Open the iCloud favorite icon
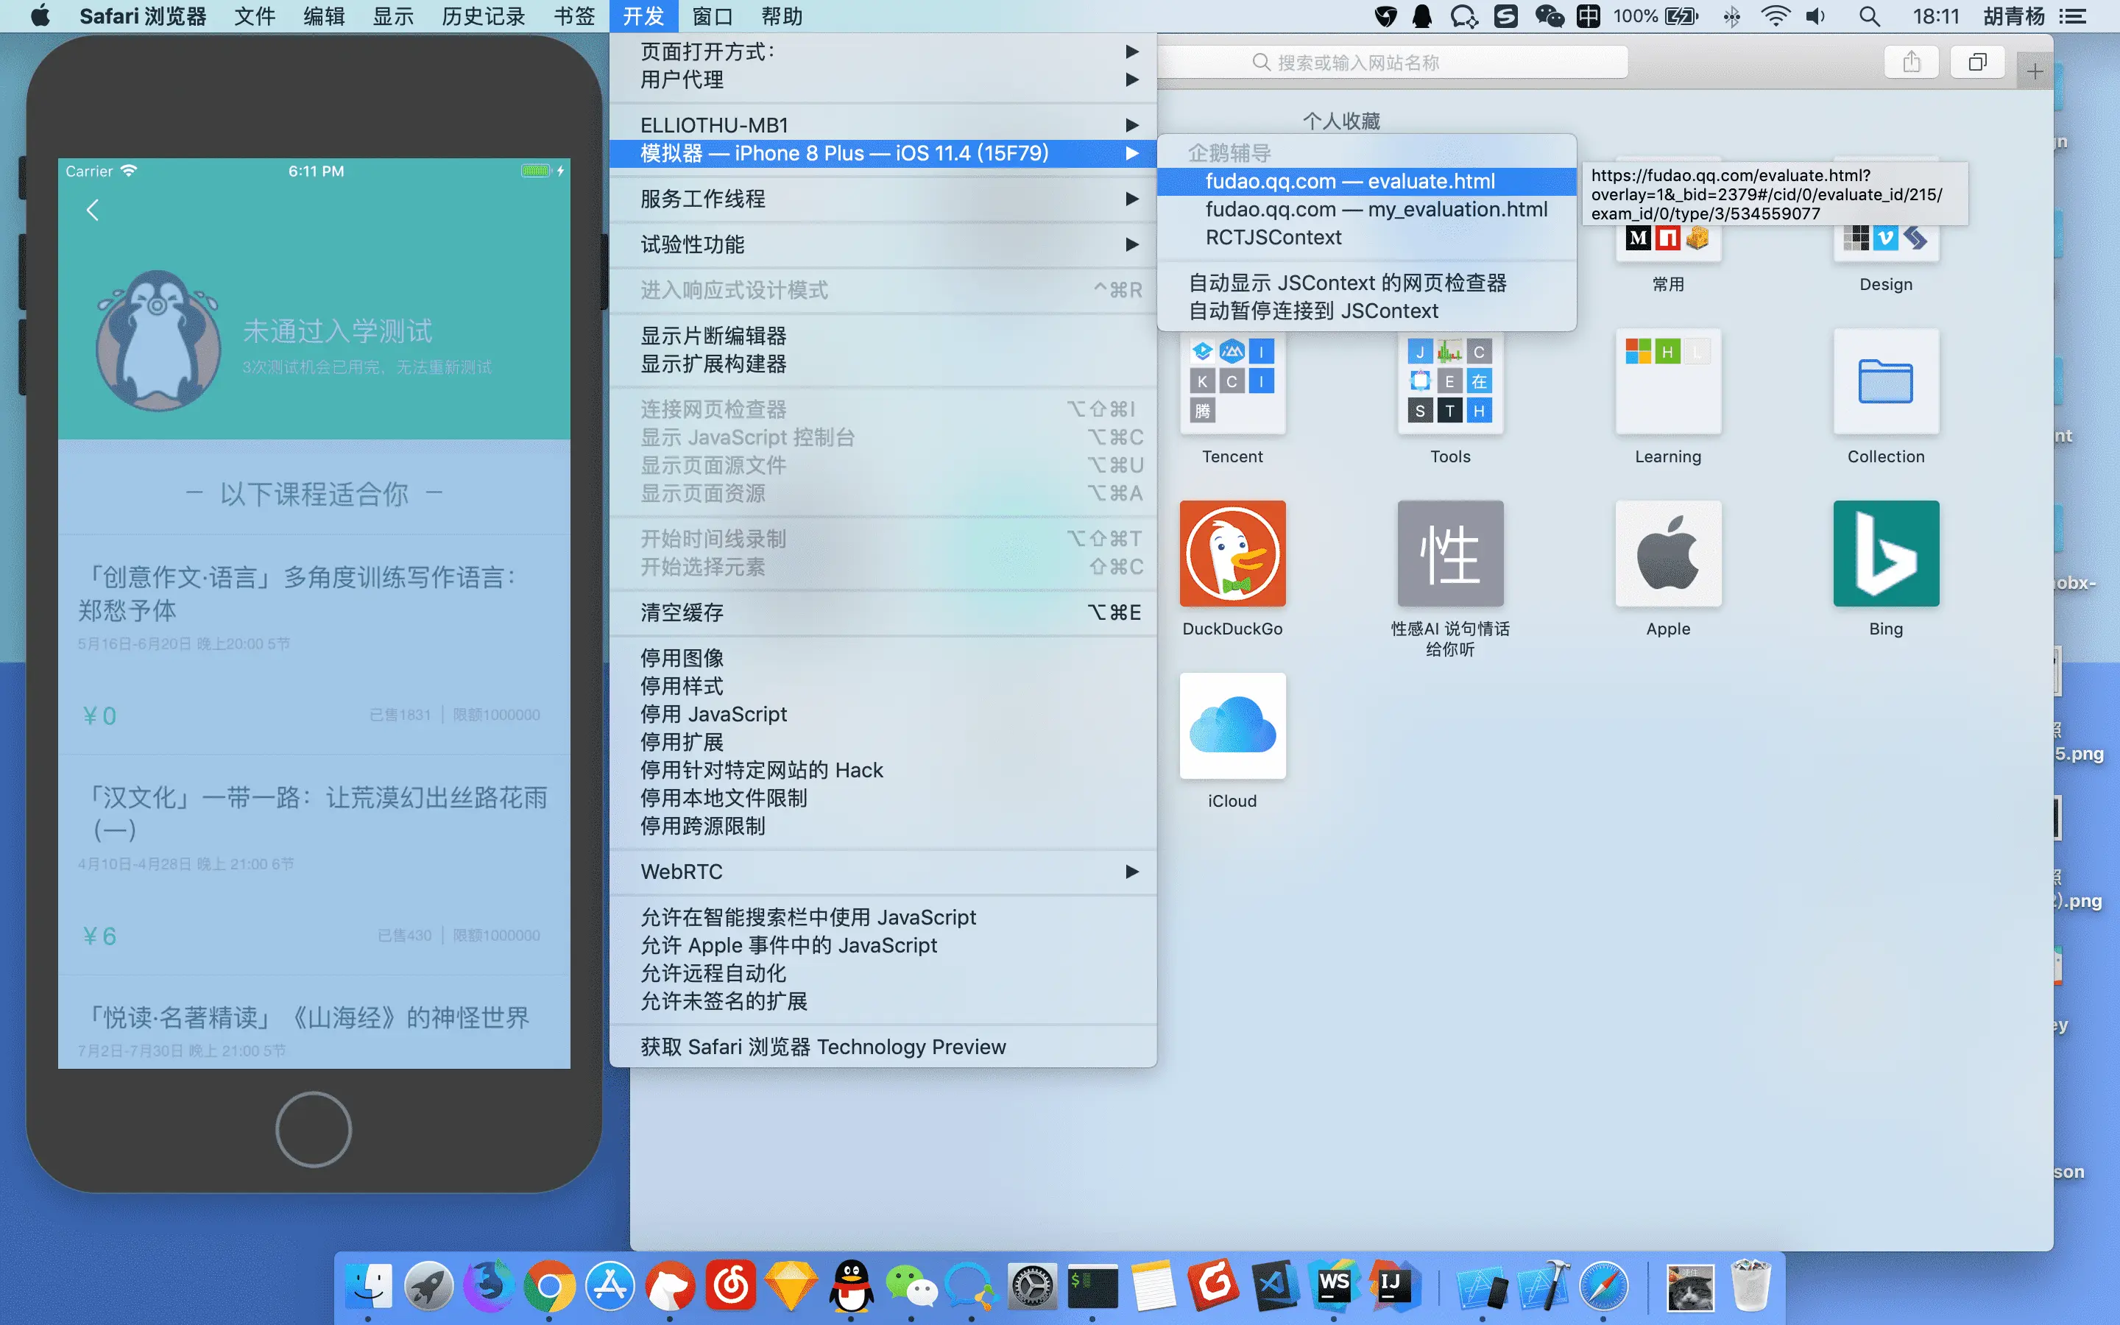 pos(1232,727)
